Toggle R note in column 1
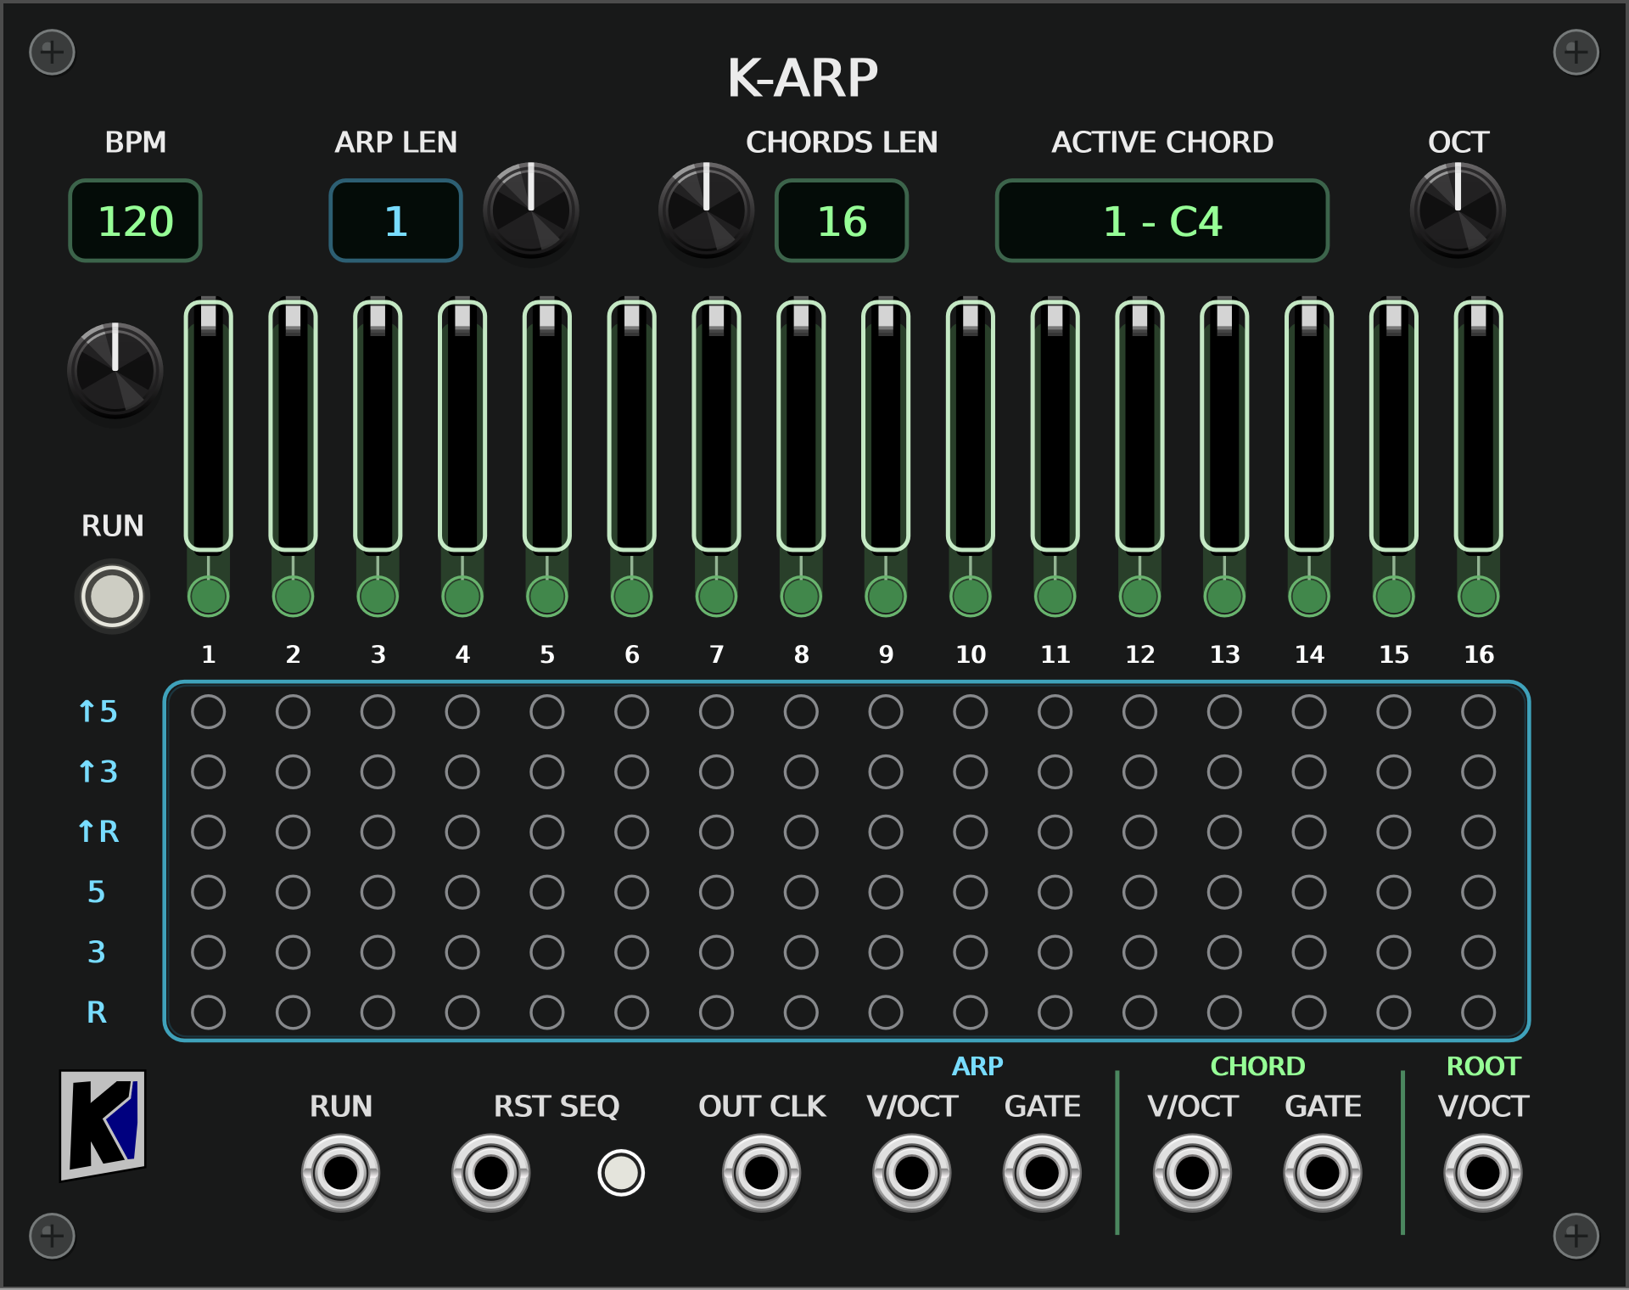The height and width of the screenshot is (1290, 1629). pyautogui.click(x=208, y=1012)
